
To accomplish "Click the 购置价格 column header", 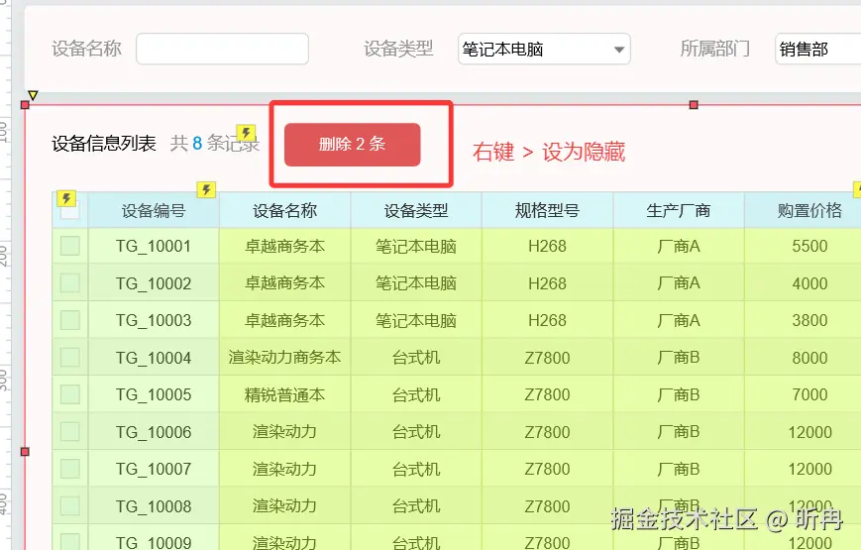I will pos(804,210).
